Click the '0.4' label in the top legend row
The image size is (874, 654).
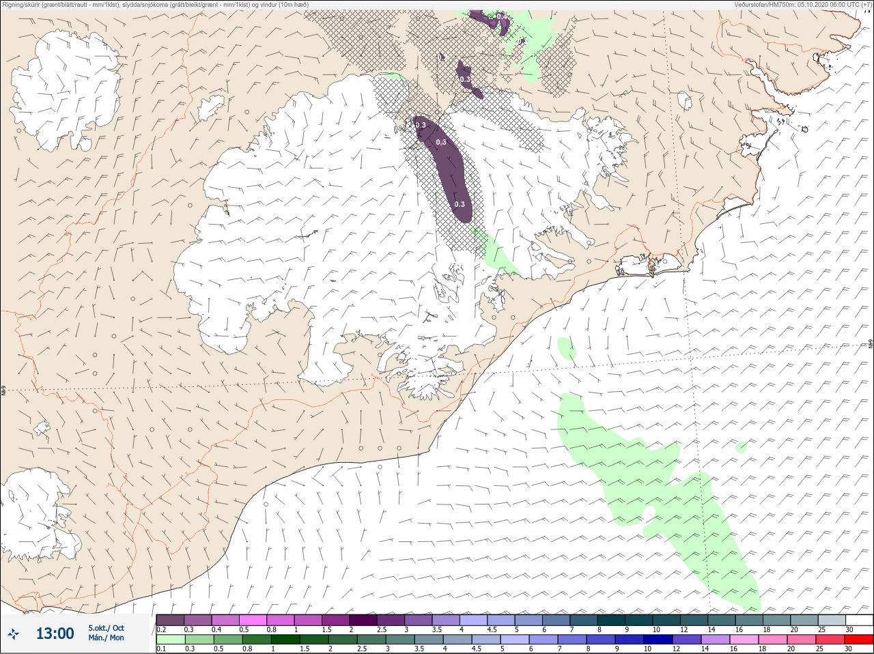pyautogui.click(x=216, y=629)
